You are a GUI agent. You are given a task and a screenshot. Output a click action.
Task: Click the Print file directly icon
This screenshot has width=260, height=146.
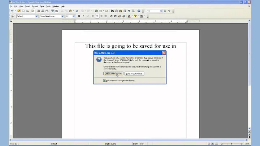[43, 11]
